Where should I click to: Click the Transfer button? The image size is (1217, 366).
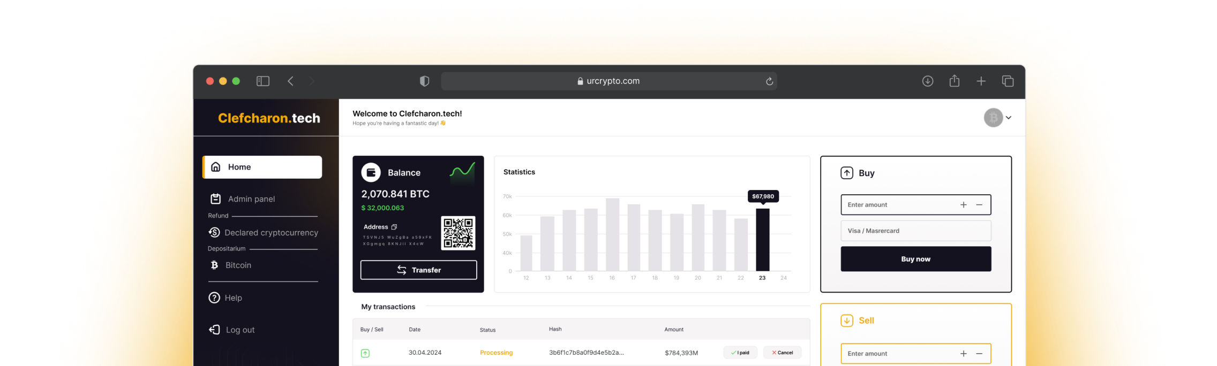coord(418,270)
